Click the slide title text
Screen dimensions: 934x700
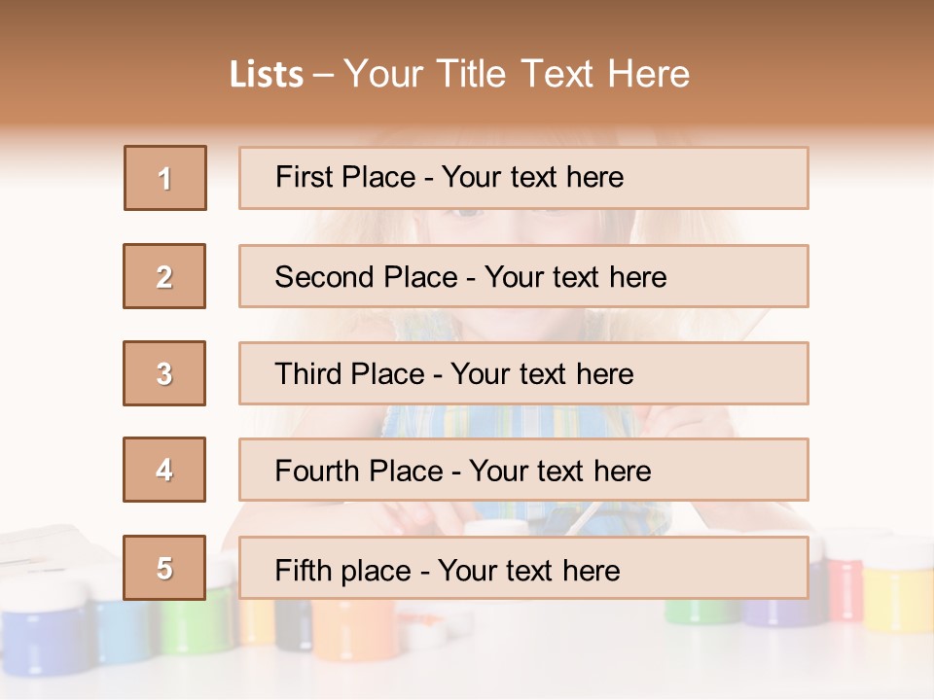[x=459, y=74]
